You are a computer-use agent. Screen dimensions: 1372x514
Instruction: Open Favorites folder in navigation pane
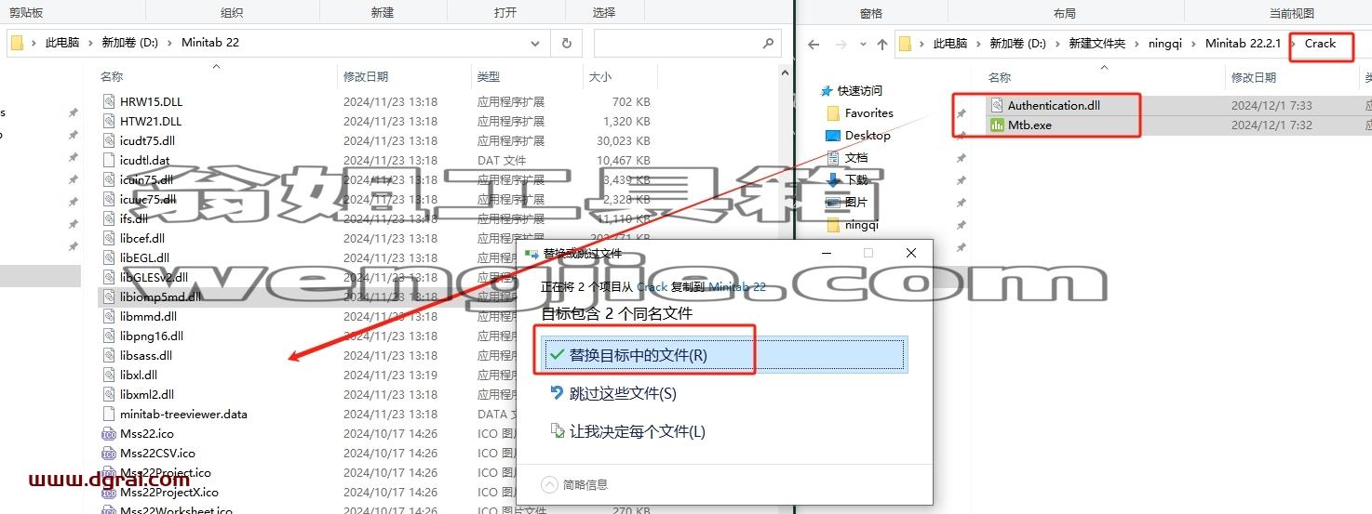click(868, 113)
